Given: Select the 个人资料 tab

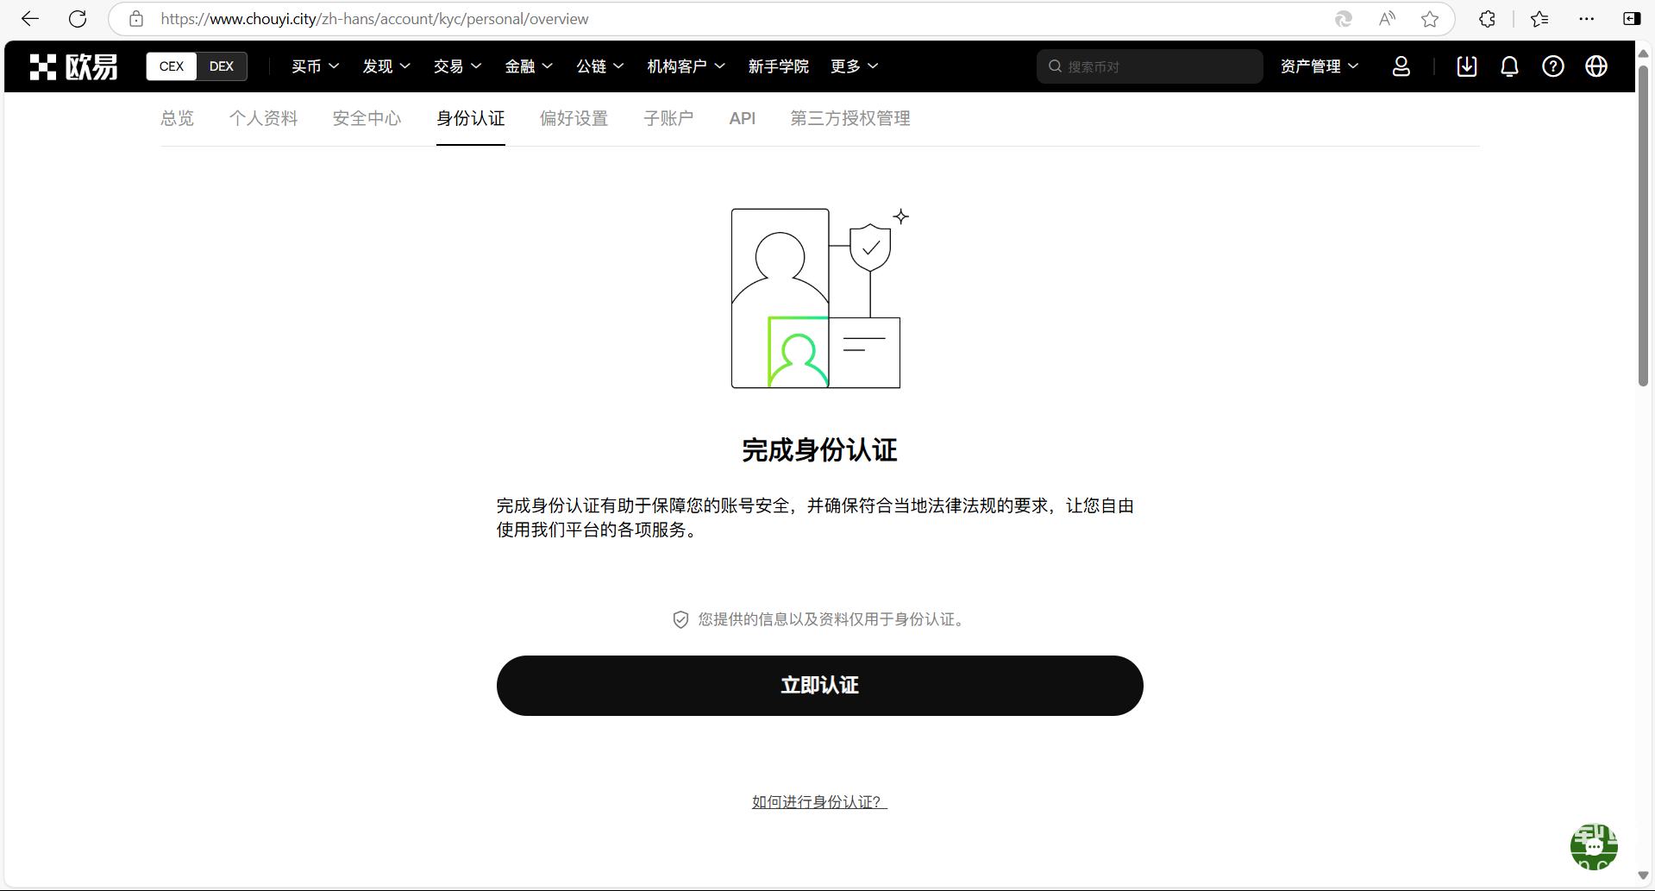Looking at the screenshot, I should point(263,119).
